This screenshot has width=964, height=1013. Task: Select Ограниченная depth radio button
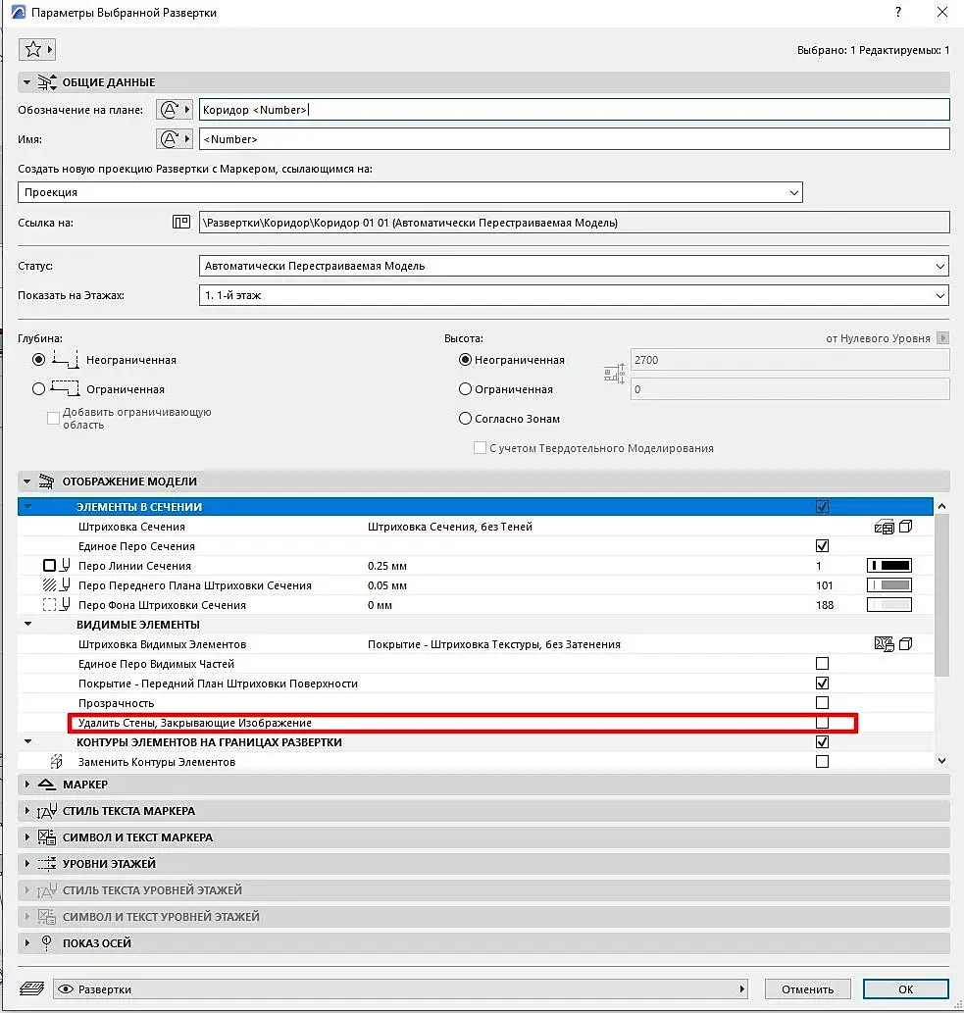39,389
